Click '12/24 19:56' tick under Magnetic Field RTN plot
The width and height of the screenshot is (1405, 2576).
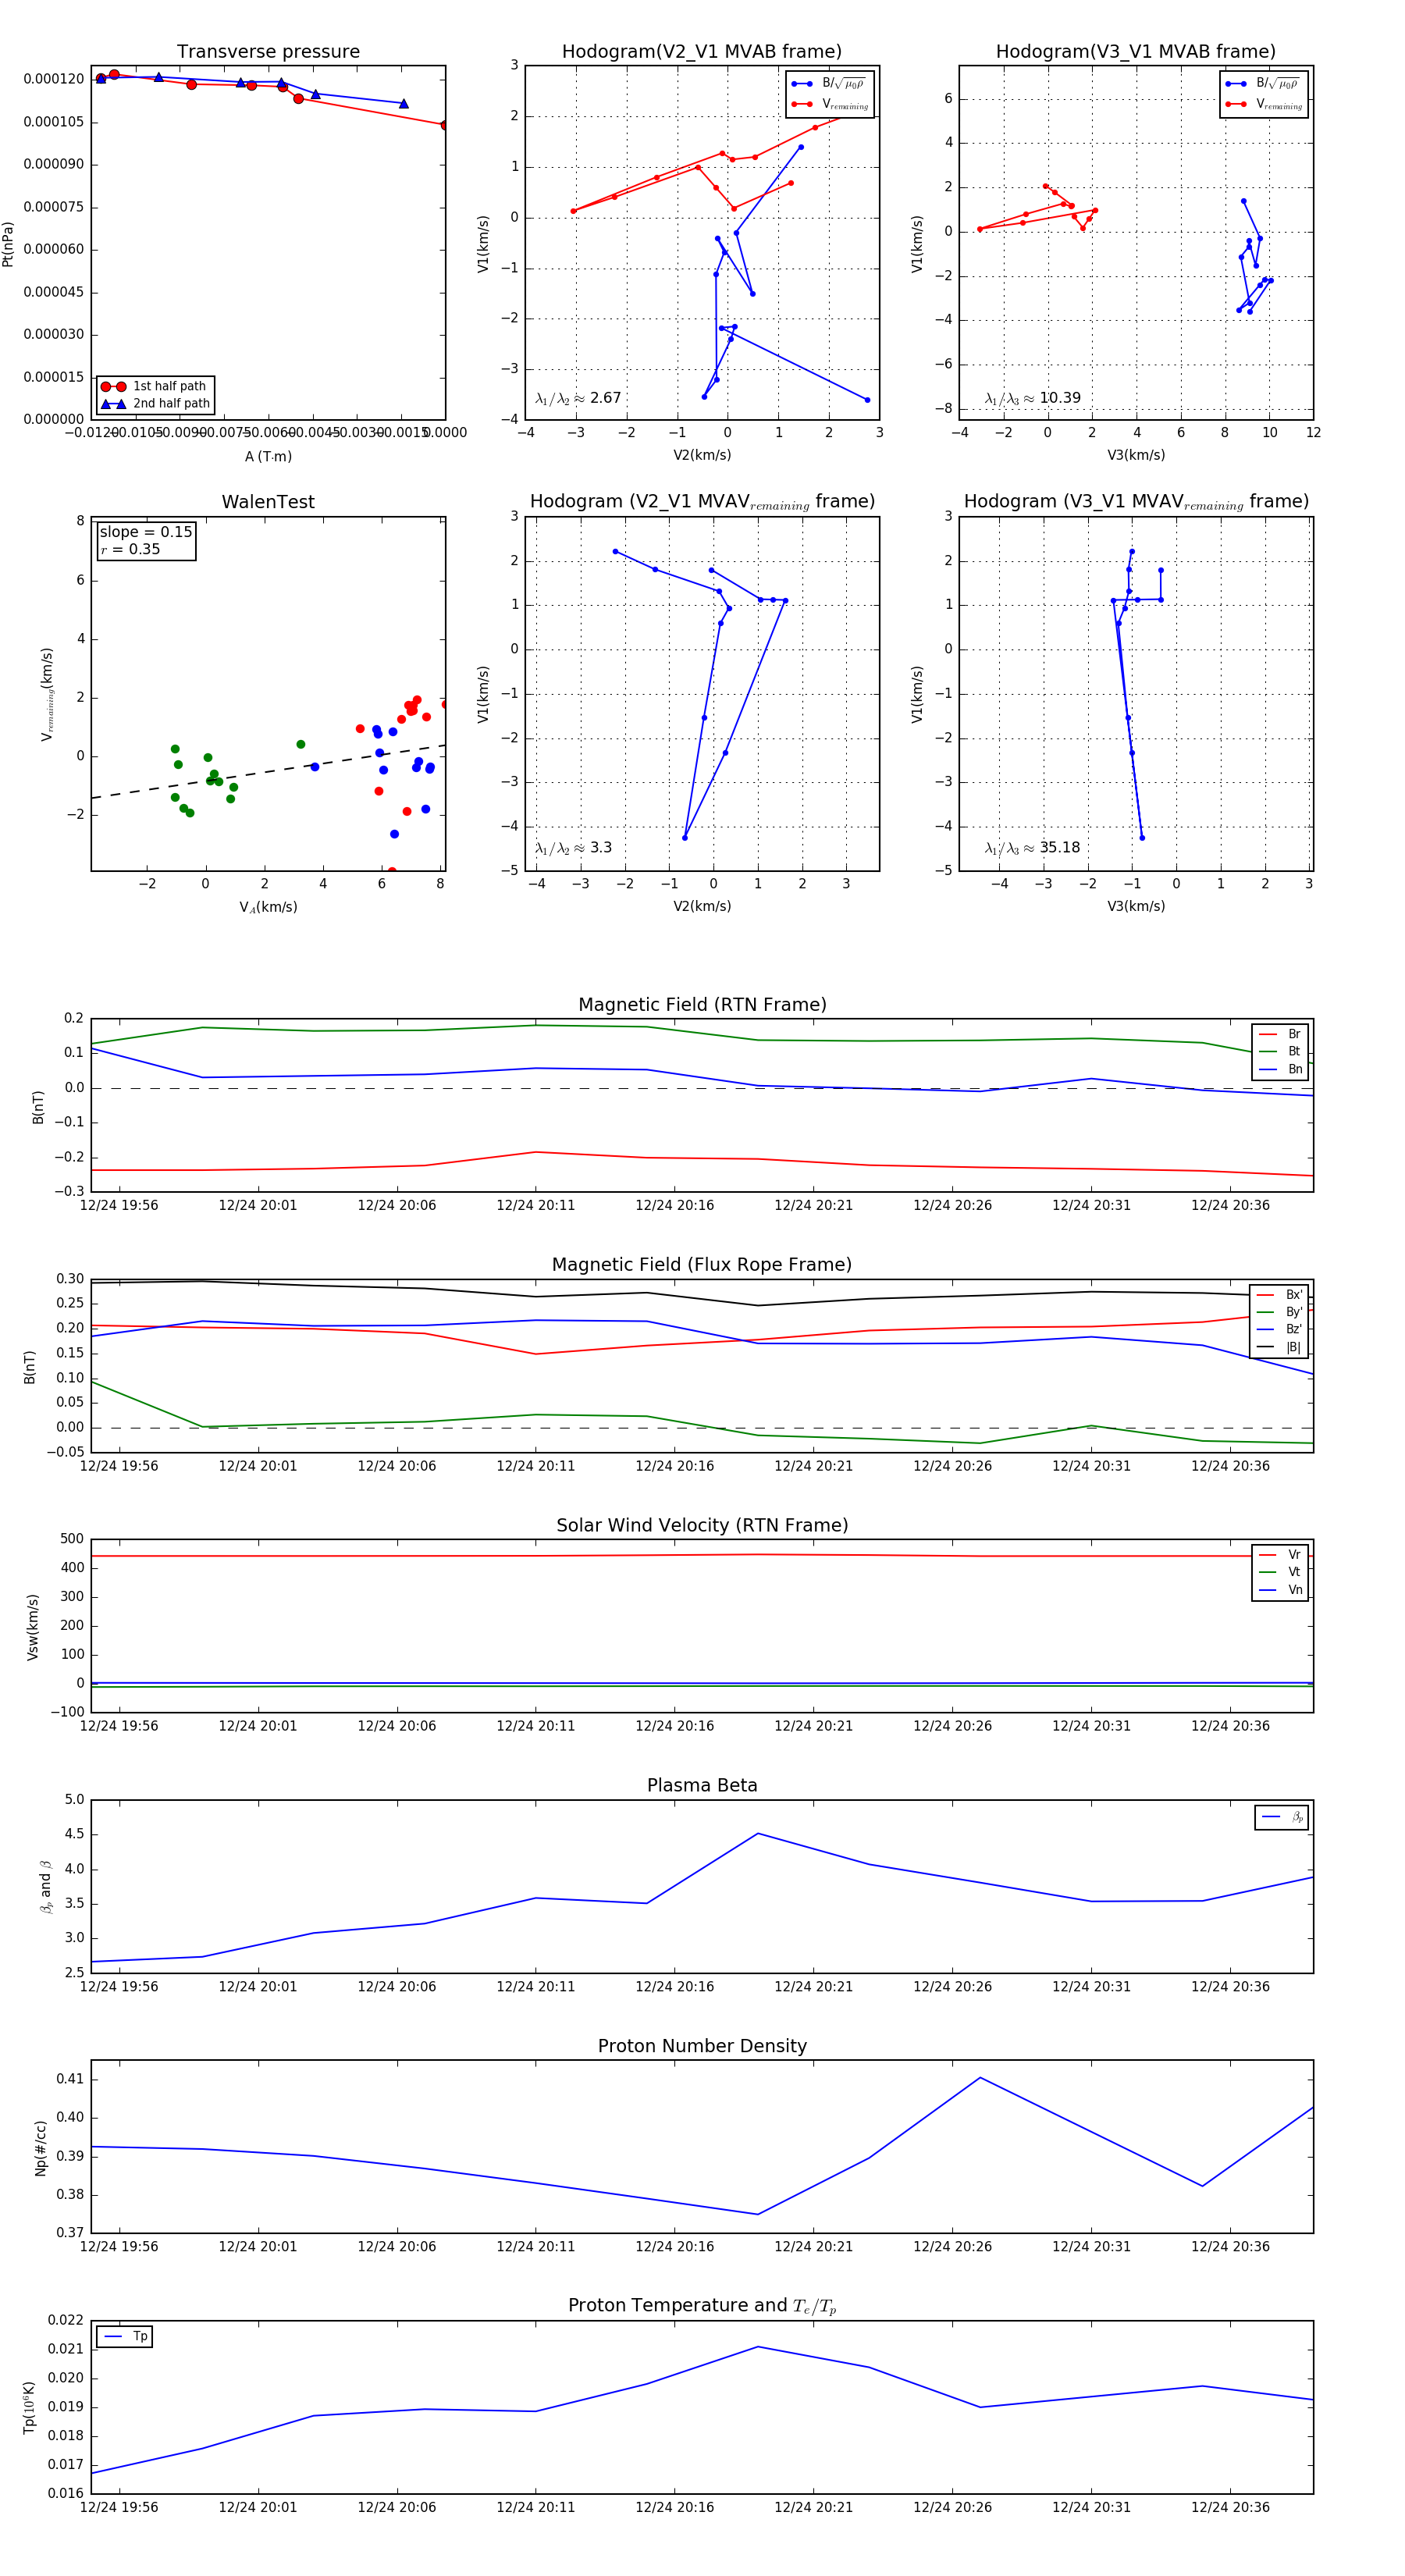119,1205
